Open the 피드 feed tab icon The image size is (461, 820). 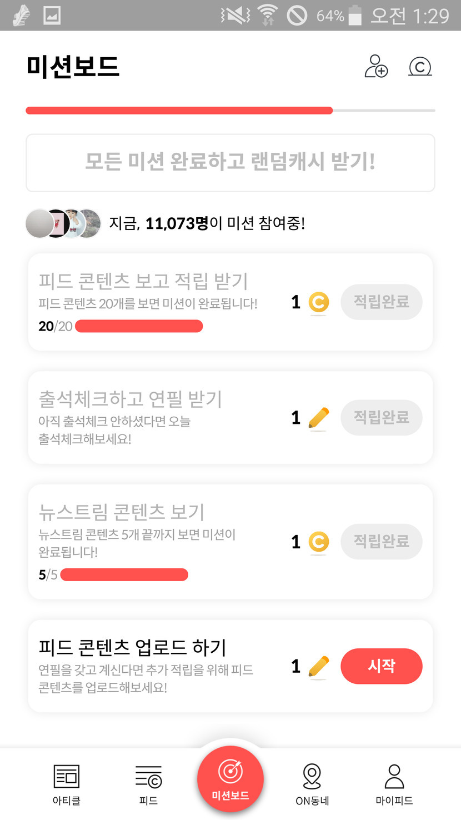coord(148,776)
